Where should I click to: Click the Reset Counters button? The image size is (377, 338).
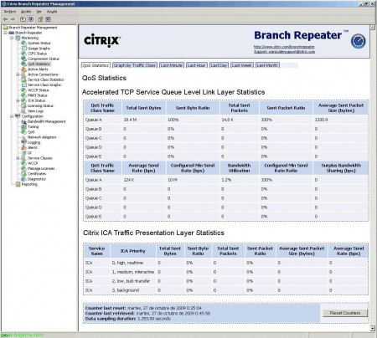(x=345, y=313)
